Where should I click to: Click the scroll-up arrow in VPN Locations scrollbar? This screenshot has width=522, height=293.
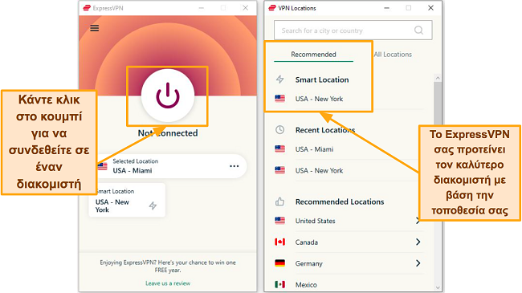[438, 78]
